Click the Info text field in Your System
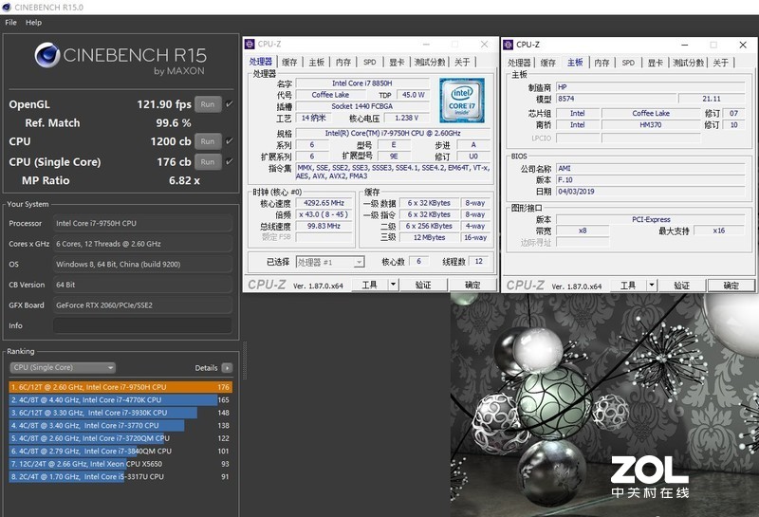This screenshot has width=759, height=517. tap(142, 325)
